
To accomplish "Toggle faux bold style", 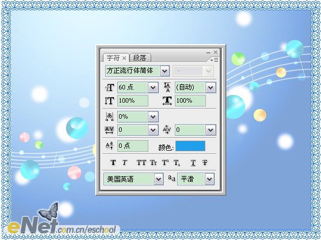I will point(113,163).
